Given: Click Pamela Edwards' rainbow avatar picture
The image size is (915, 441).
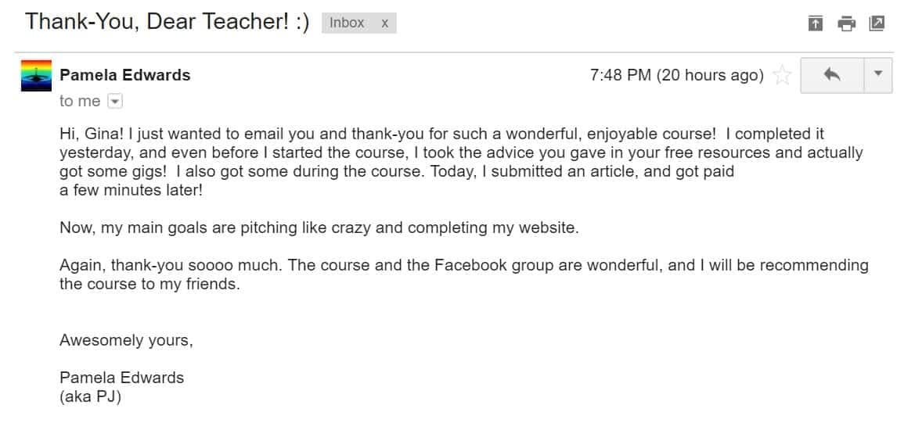Looking at the screenshot, I should [36, 75].
